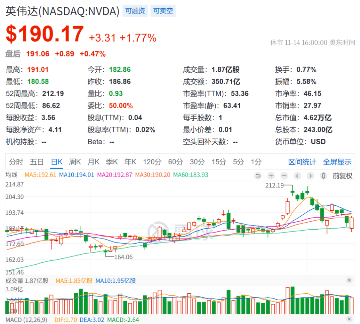Switch to the 分时 chart tab
This screenshot has height=324, width=360.
point(16,162)
